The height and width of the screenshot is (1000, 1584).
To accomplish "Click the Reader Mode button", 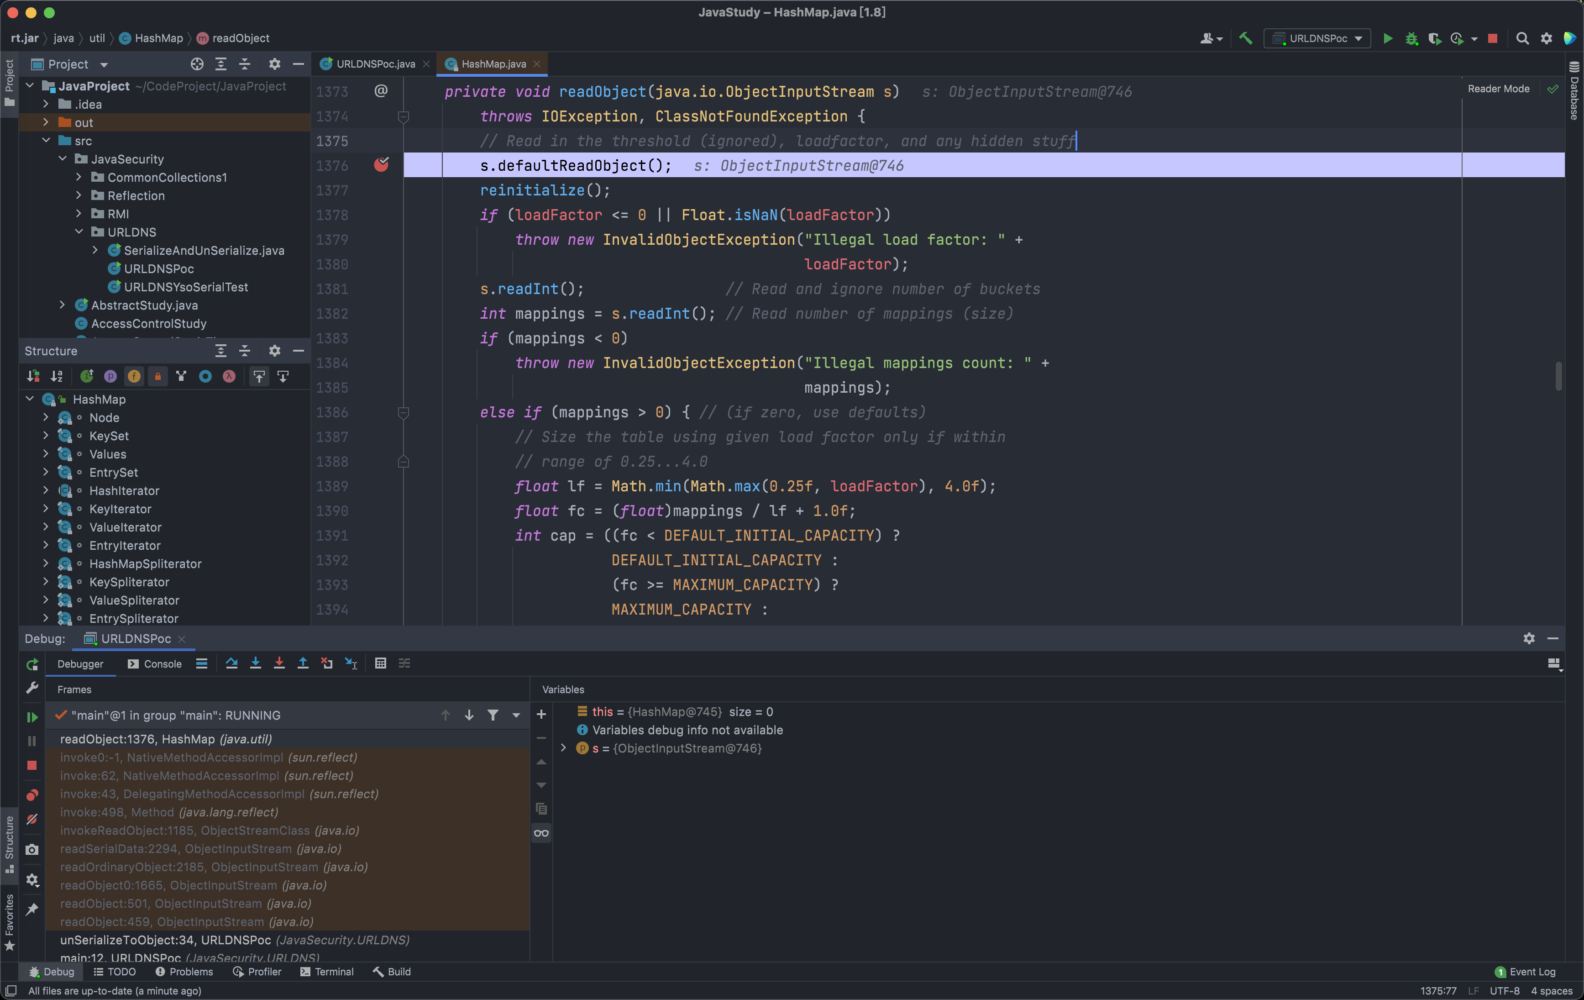I will tap(1499, 89).
